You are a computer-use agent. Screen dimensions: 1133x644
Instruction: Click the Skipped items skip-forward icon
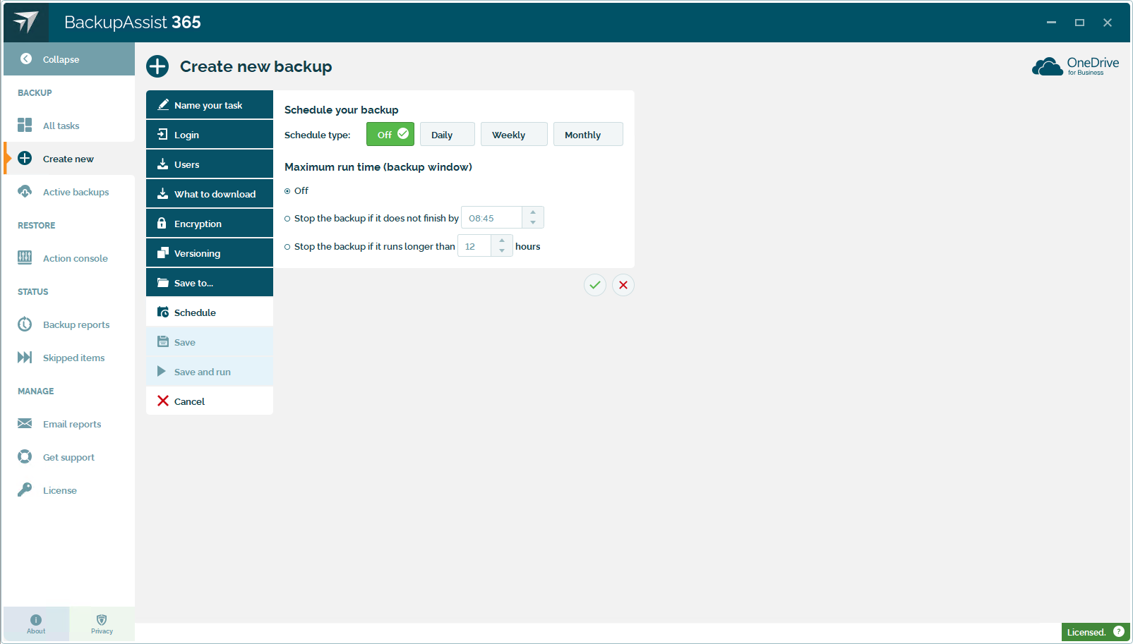pyautogui.click(x=25, y=357)
